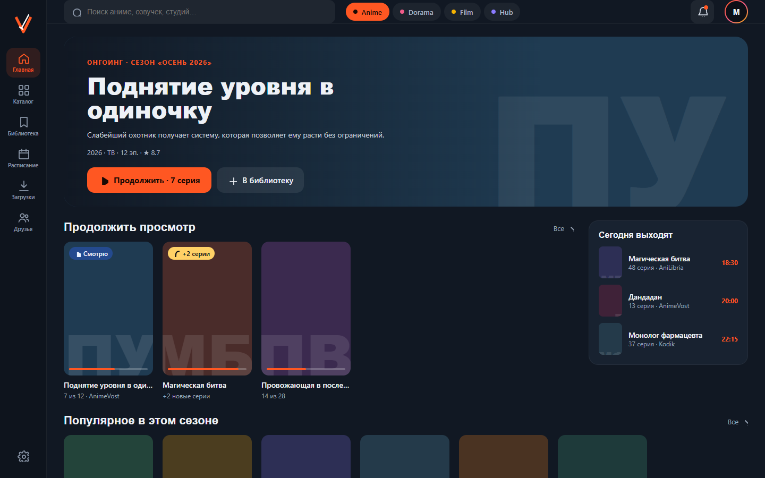Click the Сегодня выходят heading

click(635, 235)
